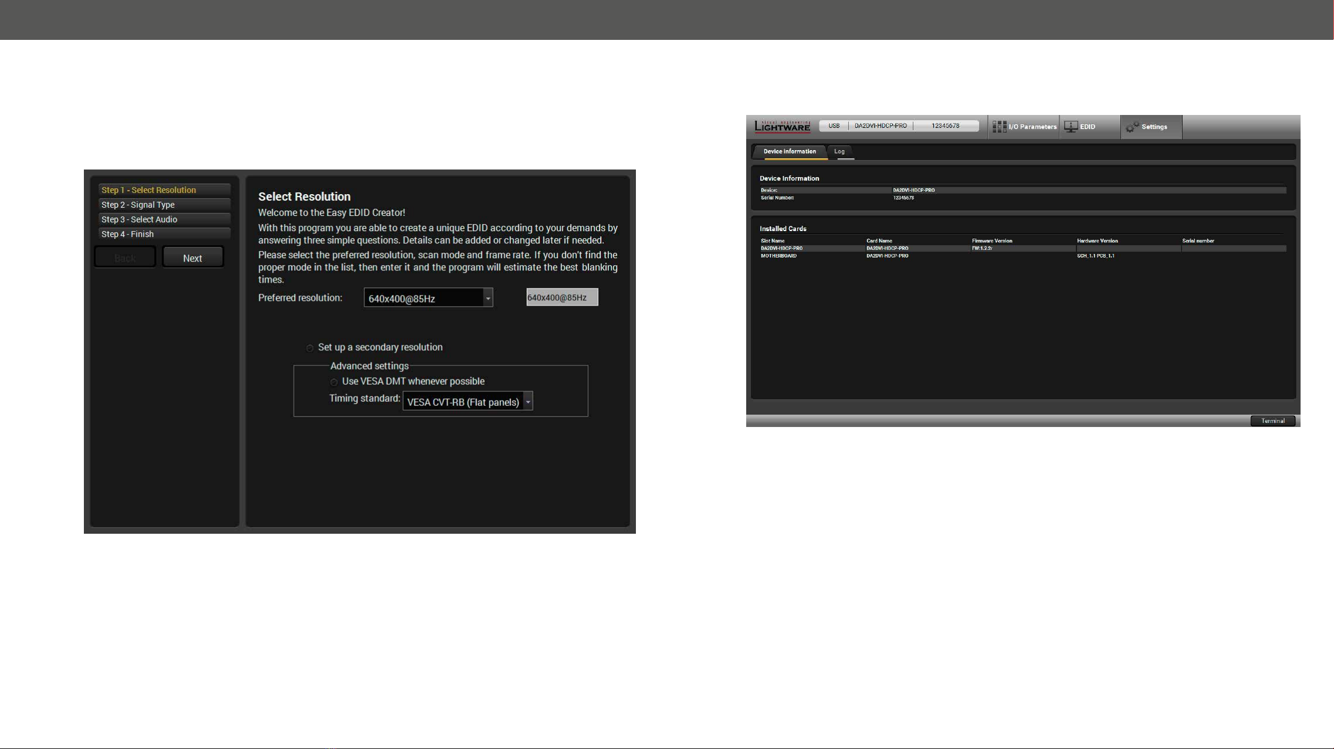Screen dimensions: 1334x749
Task: Select the MOTHERBOARD row in Installed Cards
Action: [x=1023, y=256]
